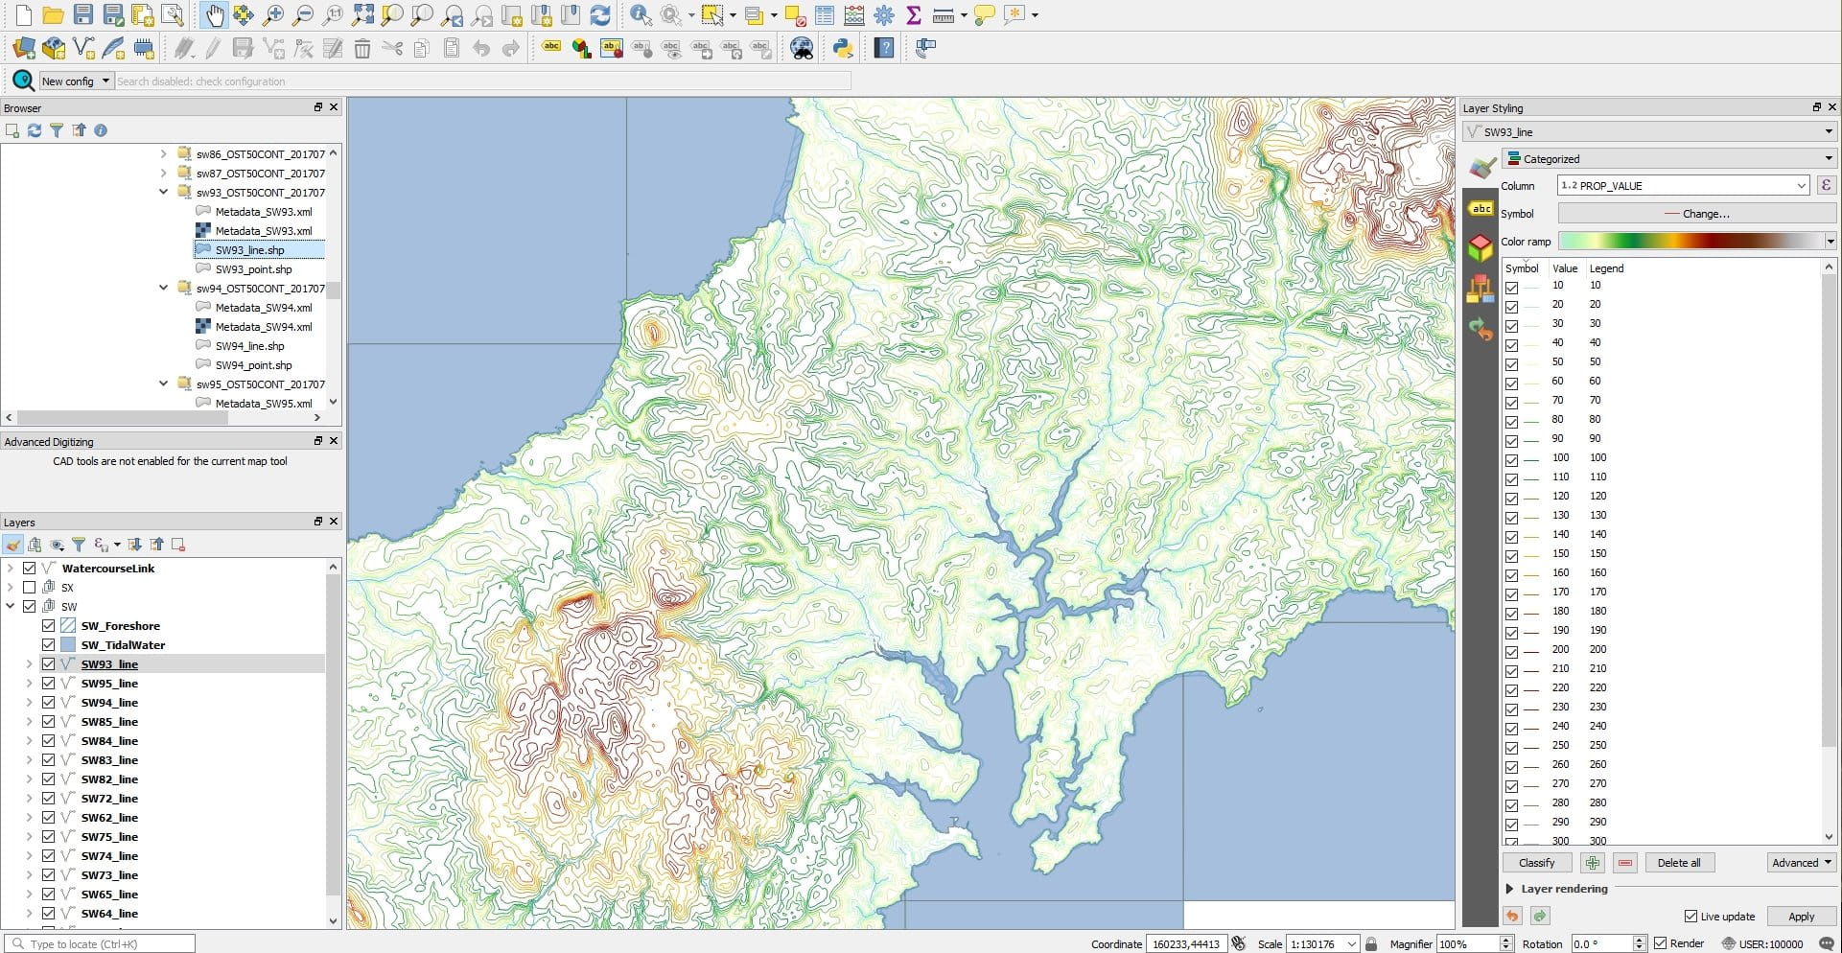Activate the Pan Map hand tool
The image size is (1842, 953).
214,15
